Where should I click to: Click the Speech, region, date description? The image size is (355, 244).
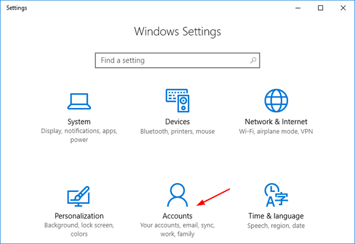pos(275,226)
